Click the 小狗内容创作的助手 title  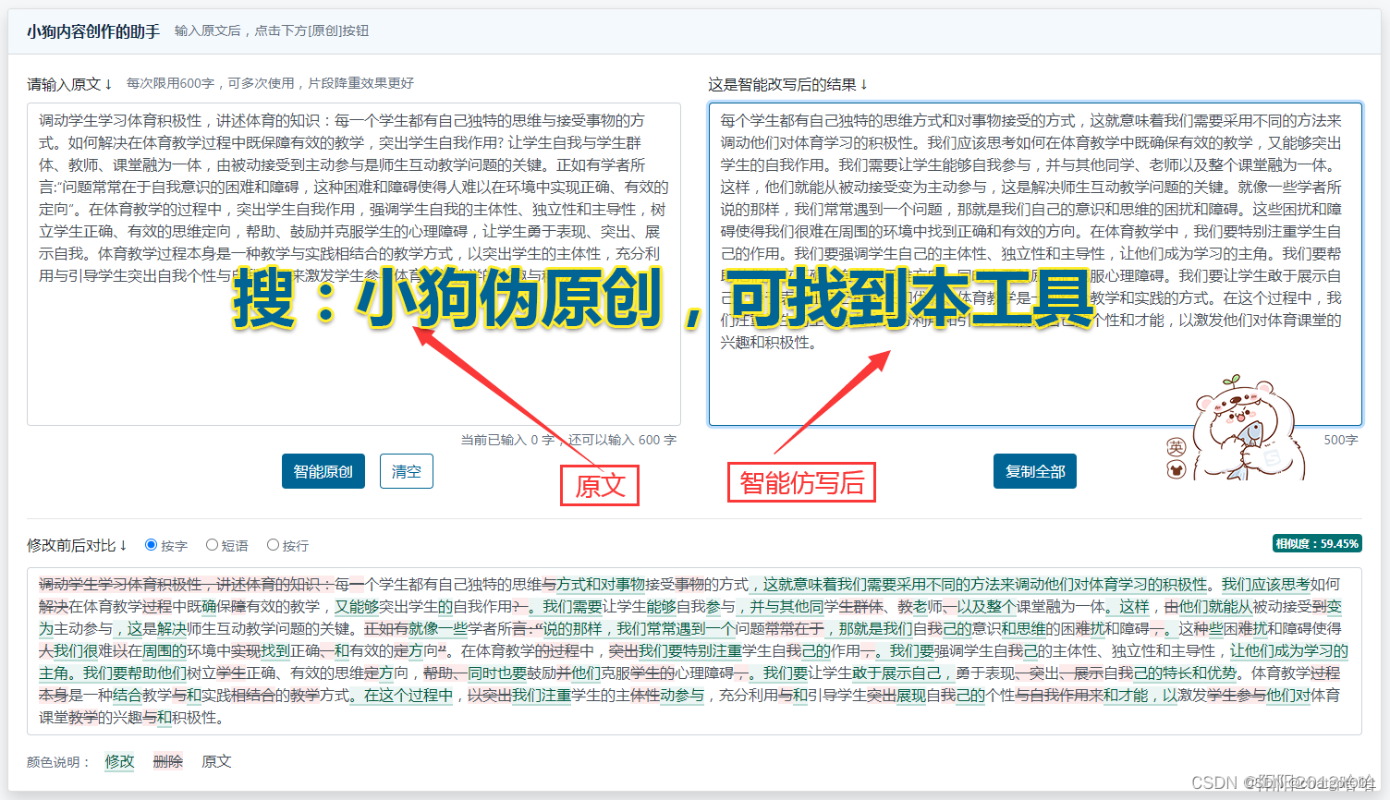click(93, 31)
